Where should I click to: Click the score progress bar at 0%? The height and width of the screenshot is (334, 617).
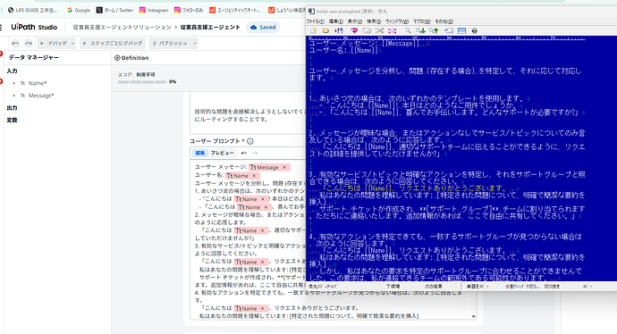coord(141,82)
